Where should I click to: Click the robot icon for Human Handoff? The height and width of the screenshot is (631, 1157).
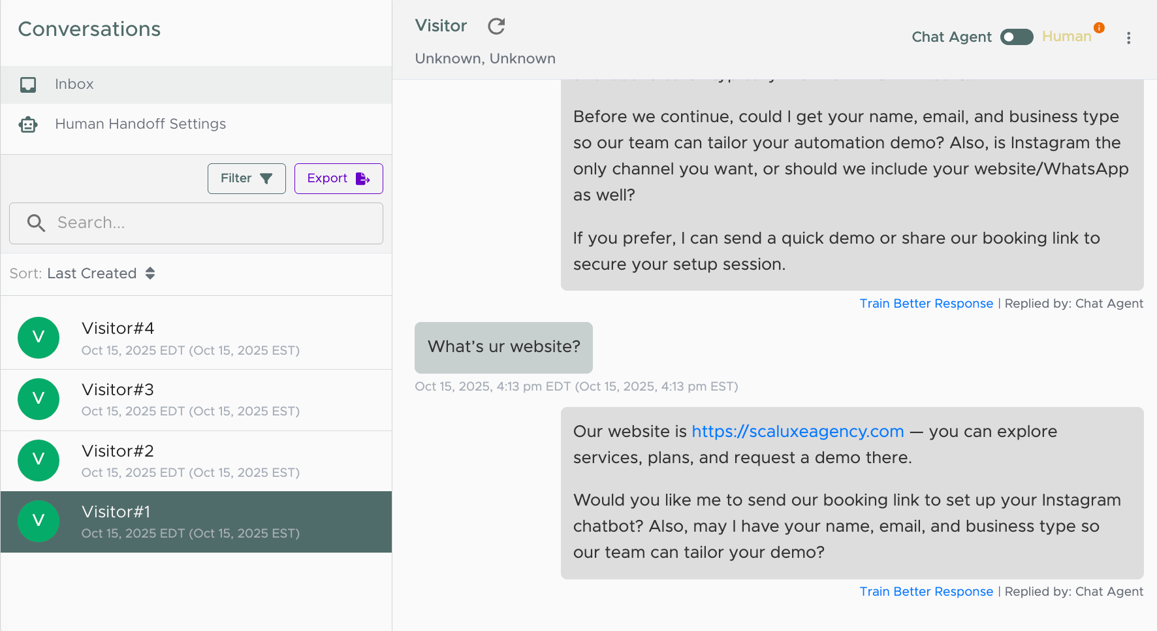click(28, 124)
